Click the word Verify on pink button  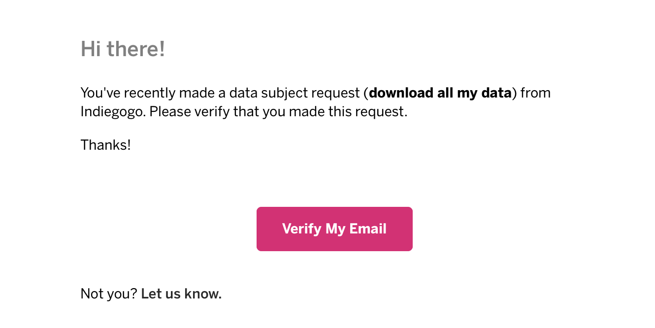tap(301, 229)
